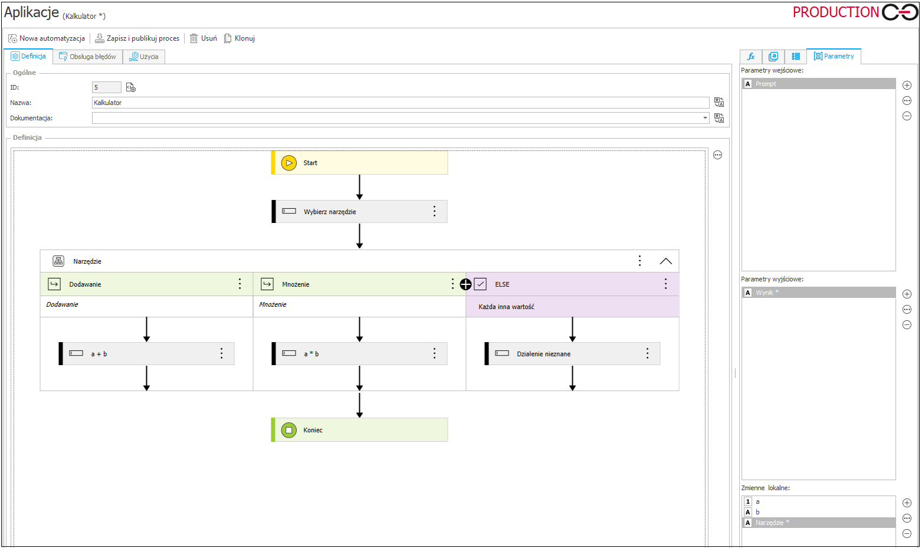The image size is (922, 548).
Task: Click Zapisz i publikuj proces
Action: tap(137, 38)
